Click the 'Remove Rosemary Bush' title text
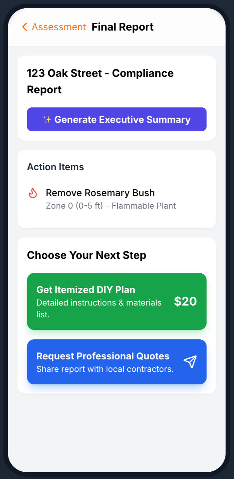This screenshot has height=479, width=234. pos(100,193)
